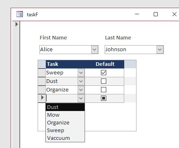Select the Organize row selector box
The width and height of the screenshot is (179, 148).
point(42,90)
